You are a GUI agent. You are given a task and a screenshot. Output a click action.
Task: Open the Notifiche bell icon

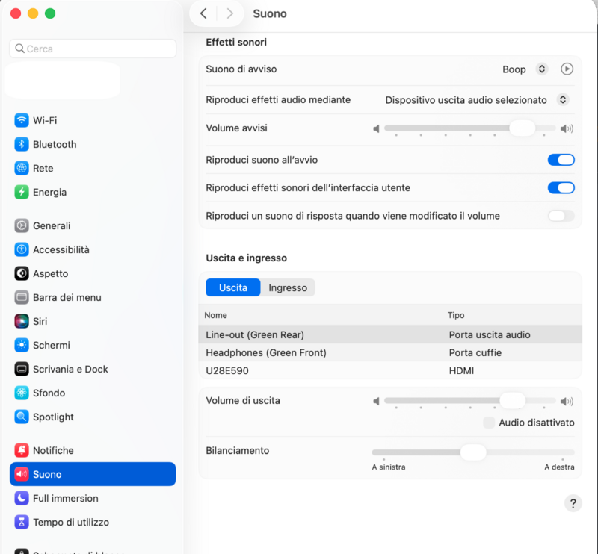tap(22, 450)
